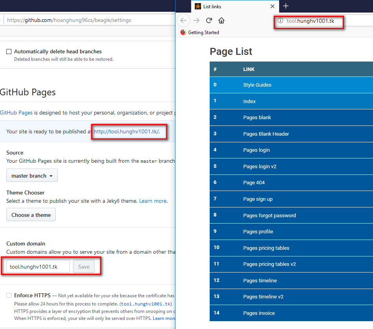Viewport: 373px width, 329px height.
Task: Open the Pages timeline link
Action: point(260,280)
